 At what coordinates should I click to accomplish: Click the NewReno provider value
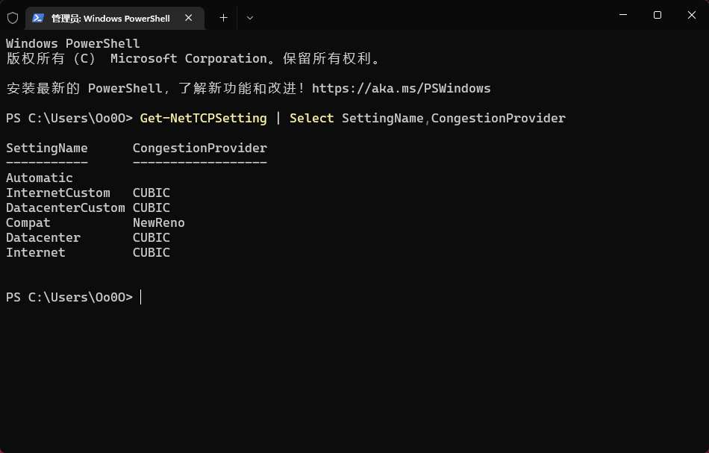[158, 222]
